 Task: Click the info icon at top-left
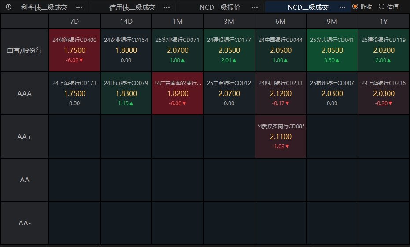pos(8,7)
